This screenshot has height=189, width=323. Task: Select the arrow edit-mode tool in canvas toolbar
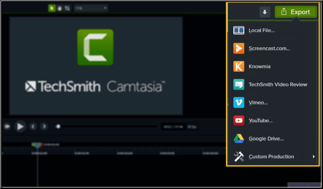(x=52, y=8)
